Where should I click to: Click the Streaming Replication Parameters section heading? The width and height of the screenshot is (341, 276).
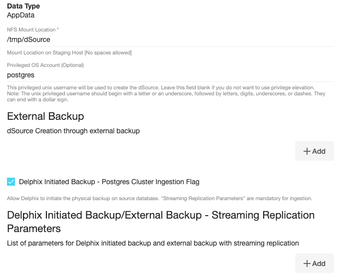pyautogui.click(x=161, y=222)
